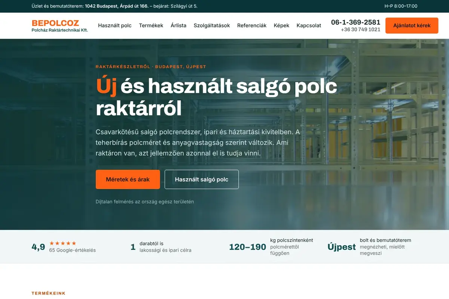Viewport: 449px width, 299px height.
Task: Call the 06-1-369-2581 phone number
Action: click(x=355, y=22)
